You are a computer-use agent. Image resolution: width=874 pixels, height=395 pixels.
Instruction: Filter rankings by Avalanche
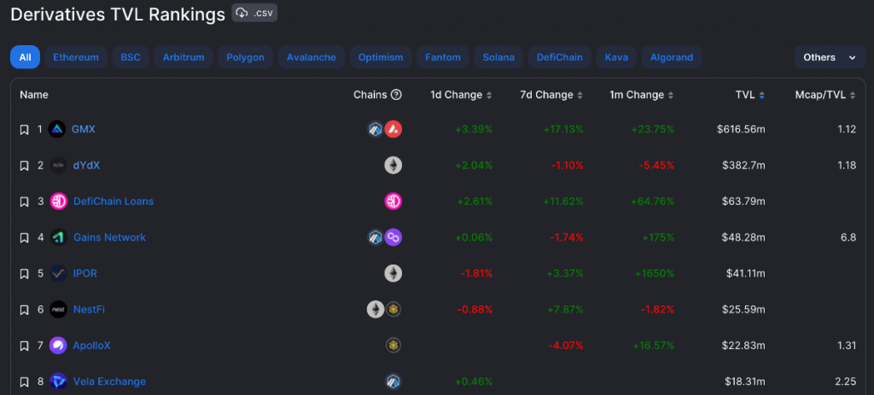click(x=311, y=57)
